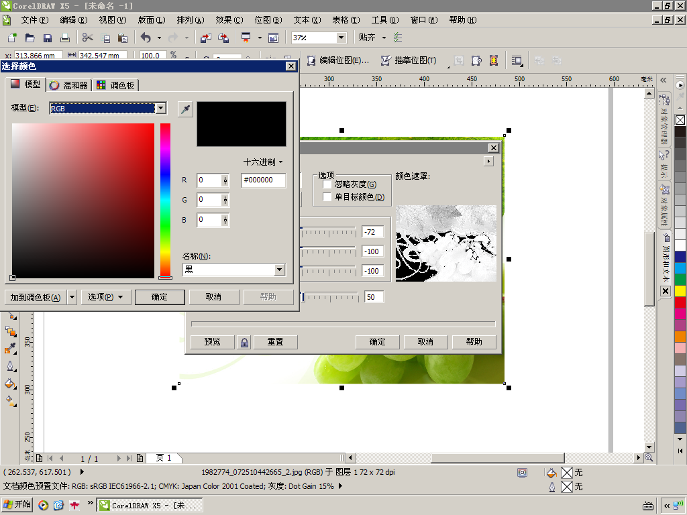The height and width of the screenshot is (515, 687).
Task: Click the wrap paragraph text icon
Action: tap(517, 60)
